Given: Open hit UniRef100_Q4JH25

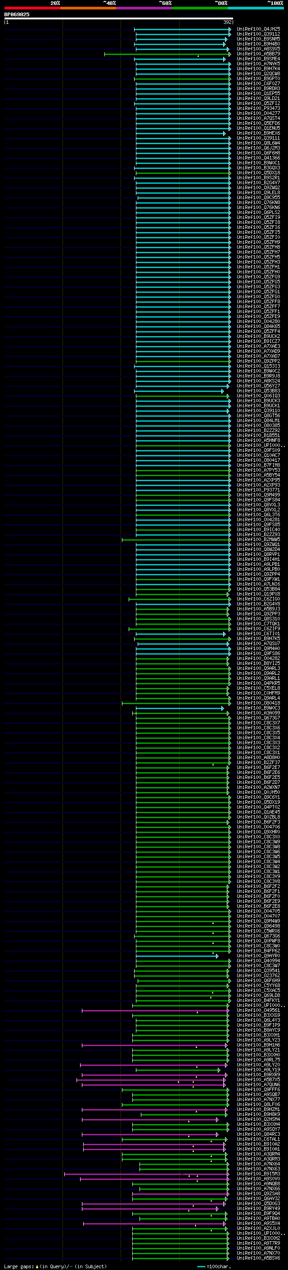Looking at the screenshot, I should coord(258,29).
